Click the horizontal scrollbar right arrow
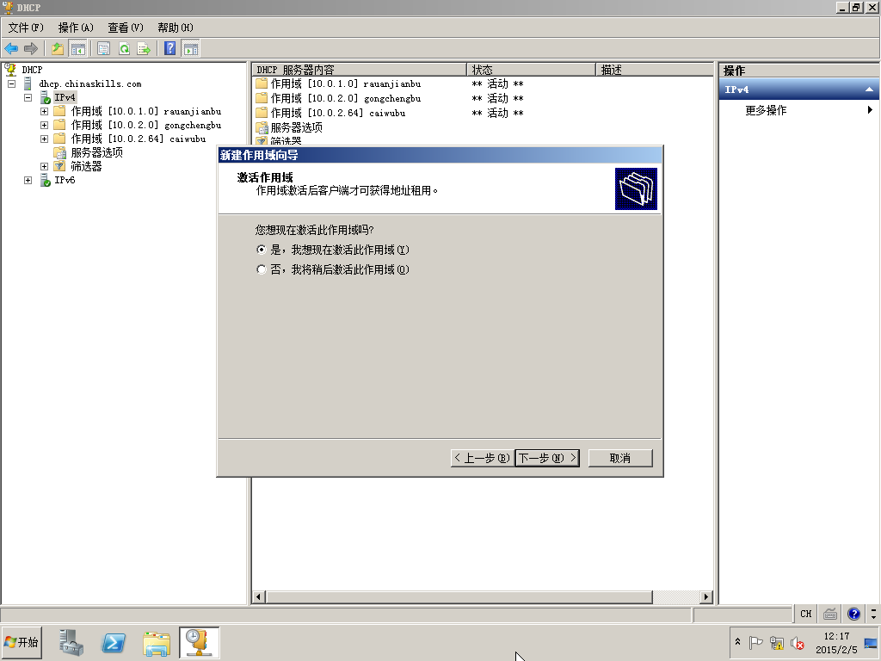The image size is (881, 661). click(706, 597)
